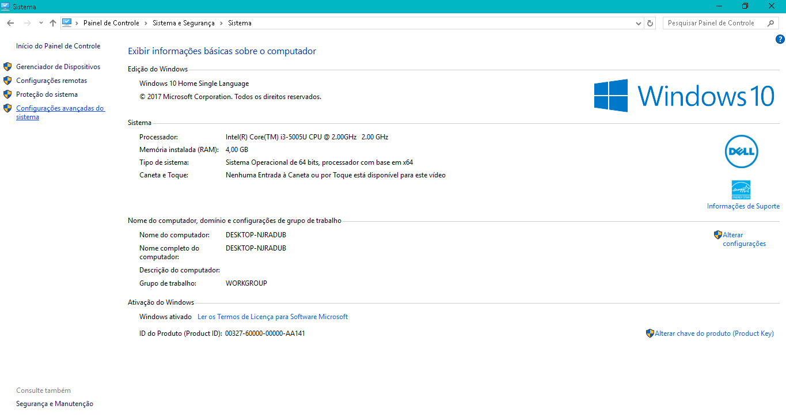Image resolution: width=786 pixels, height=417 pixels.
Task: Click the Windows 10 logo
Action: pos(685,96)
